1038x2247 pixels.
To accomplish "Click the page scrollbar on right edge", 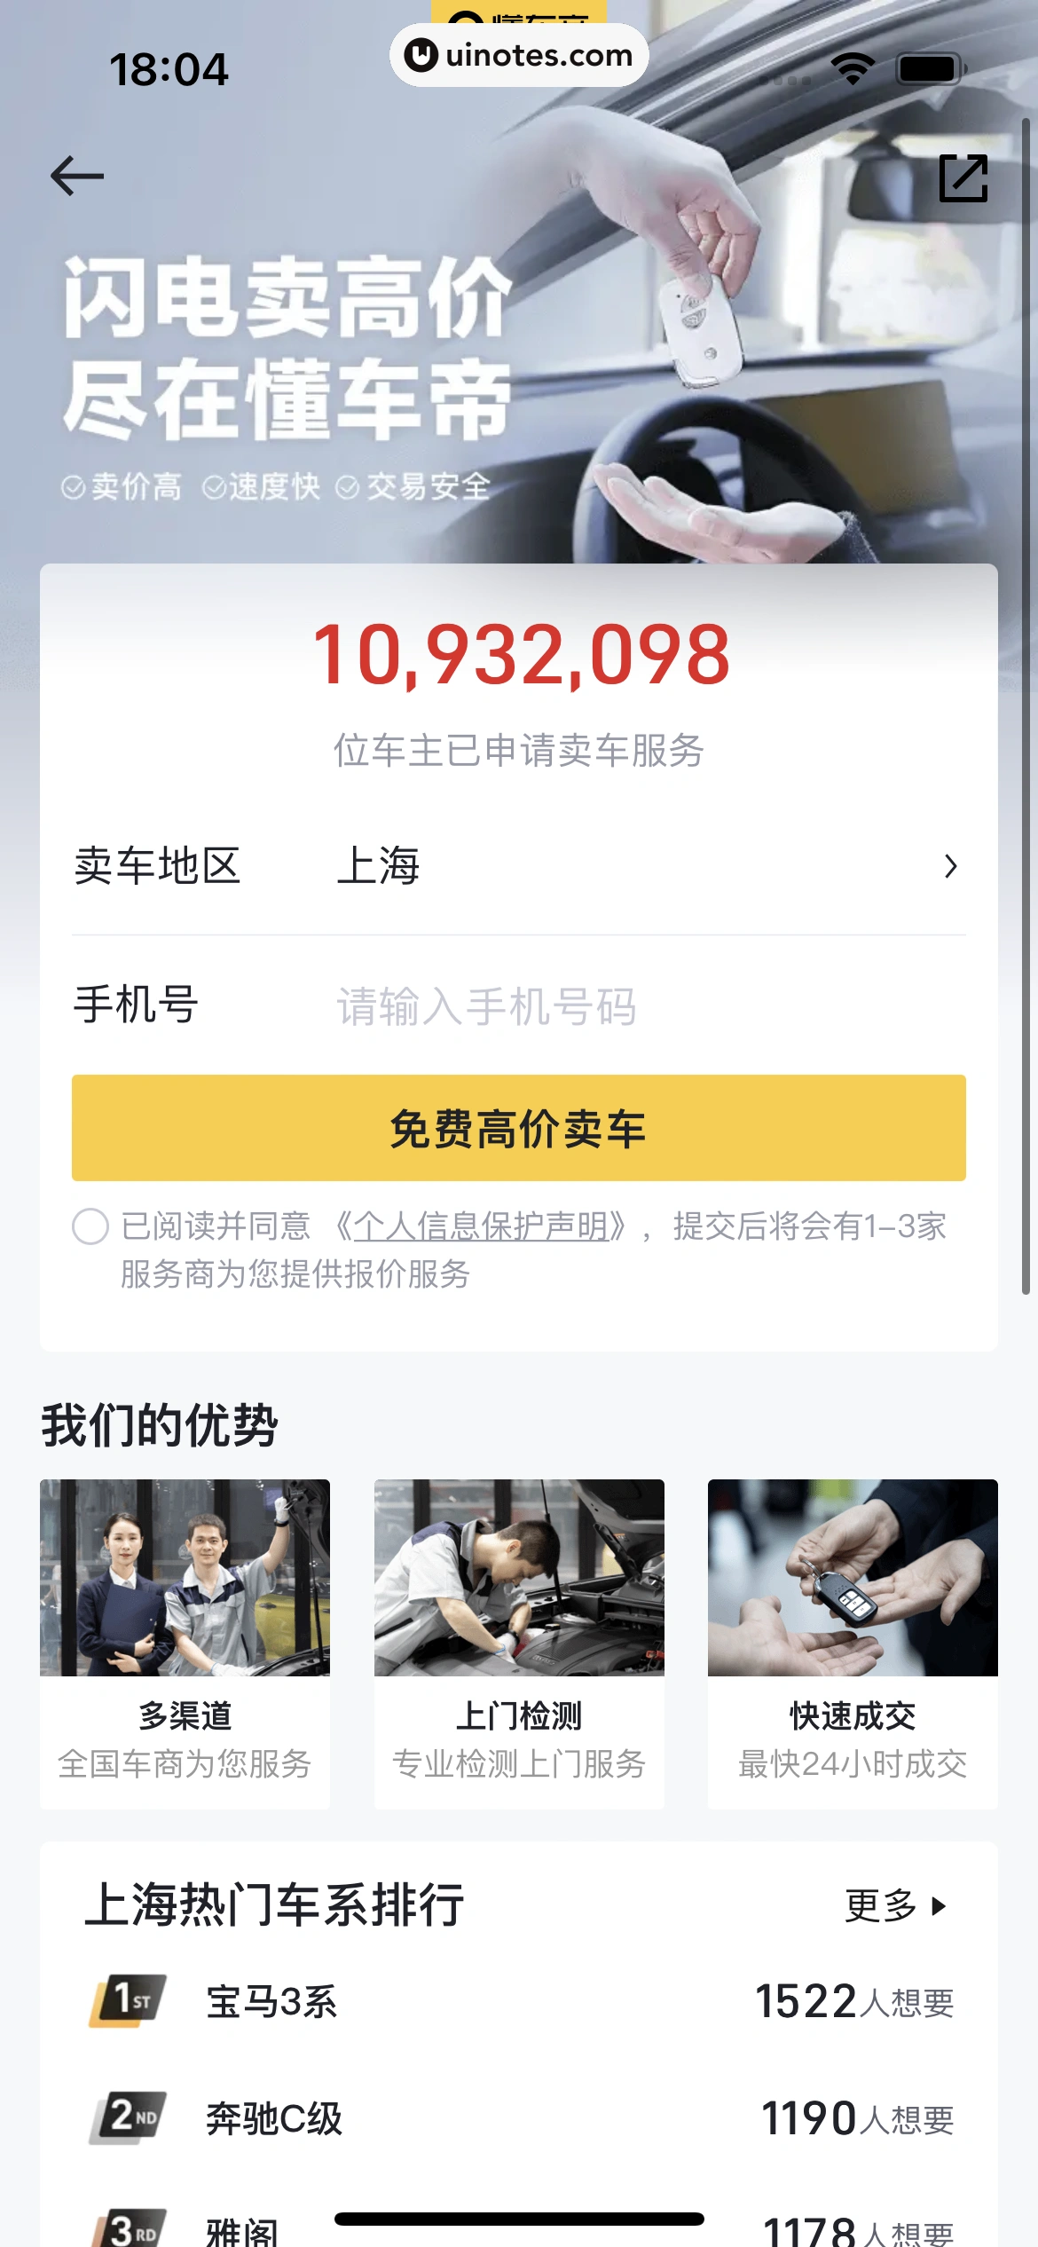I will click(1026, 706).
